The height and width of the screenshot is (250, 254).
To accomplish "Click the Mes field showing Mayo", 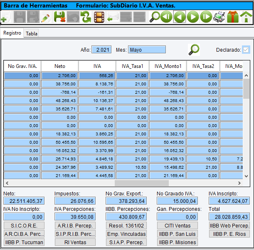I will tap(147, 50).
